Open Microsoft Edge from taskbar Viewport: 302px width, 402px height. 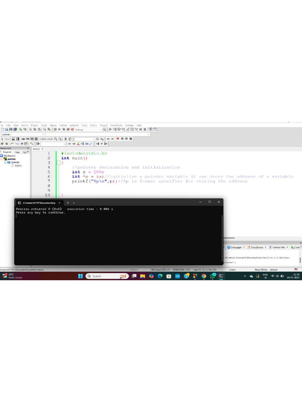coord(160,276)
